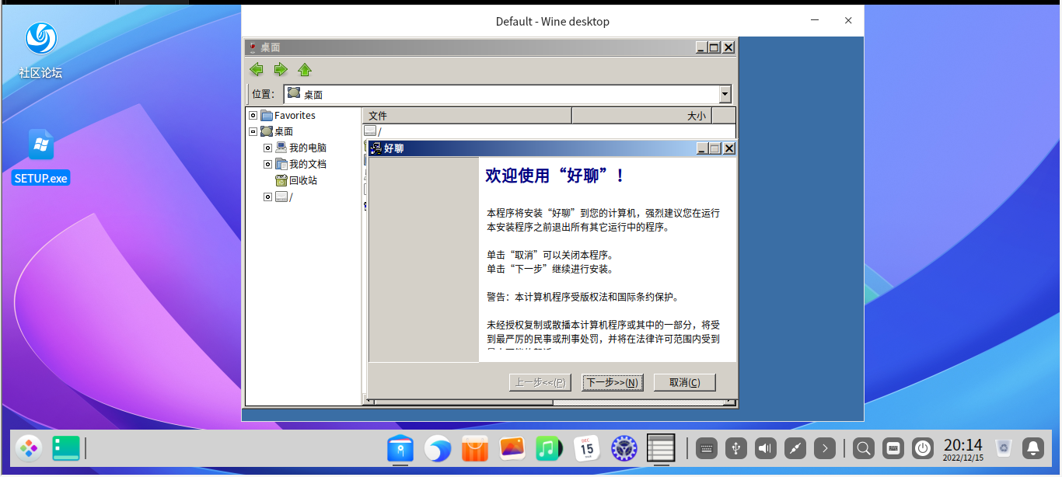Select 我的文档 in the tree
Screen dimensions: 1062x477
pos(301,164)
